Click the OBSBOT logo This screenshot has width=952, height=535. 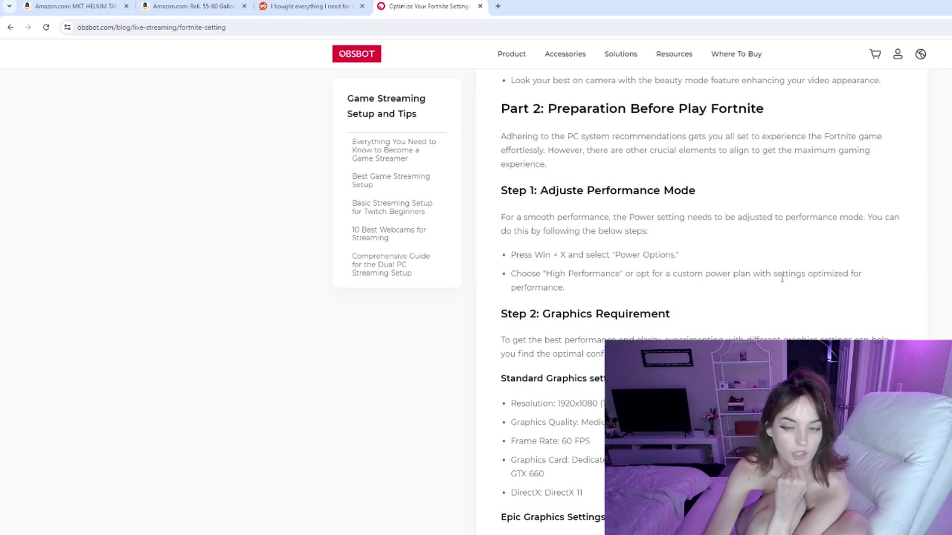357,53
